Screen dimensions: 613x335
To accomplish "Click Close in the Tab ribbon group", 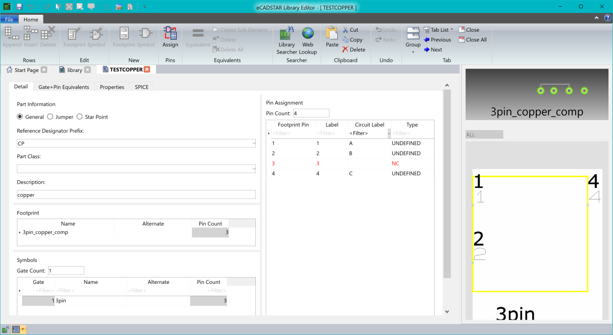I will (x=468, y=30).
